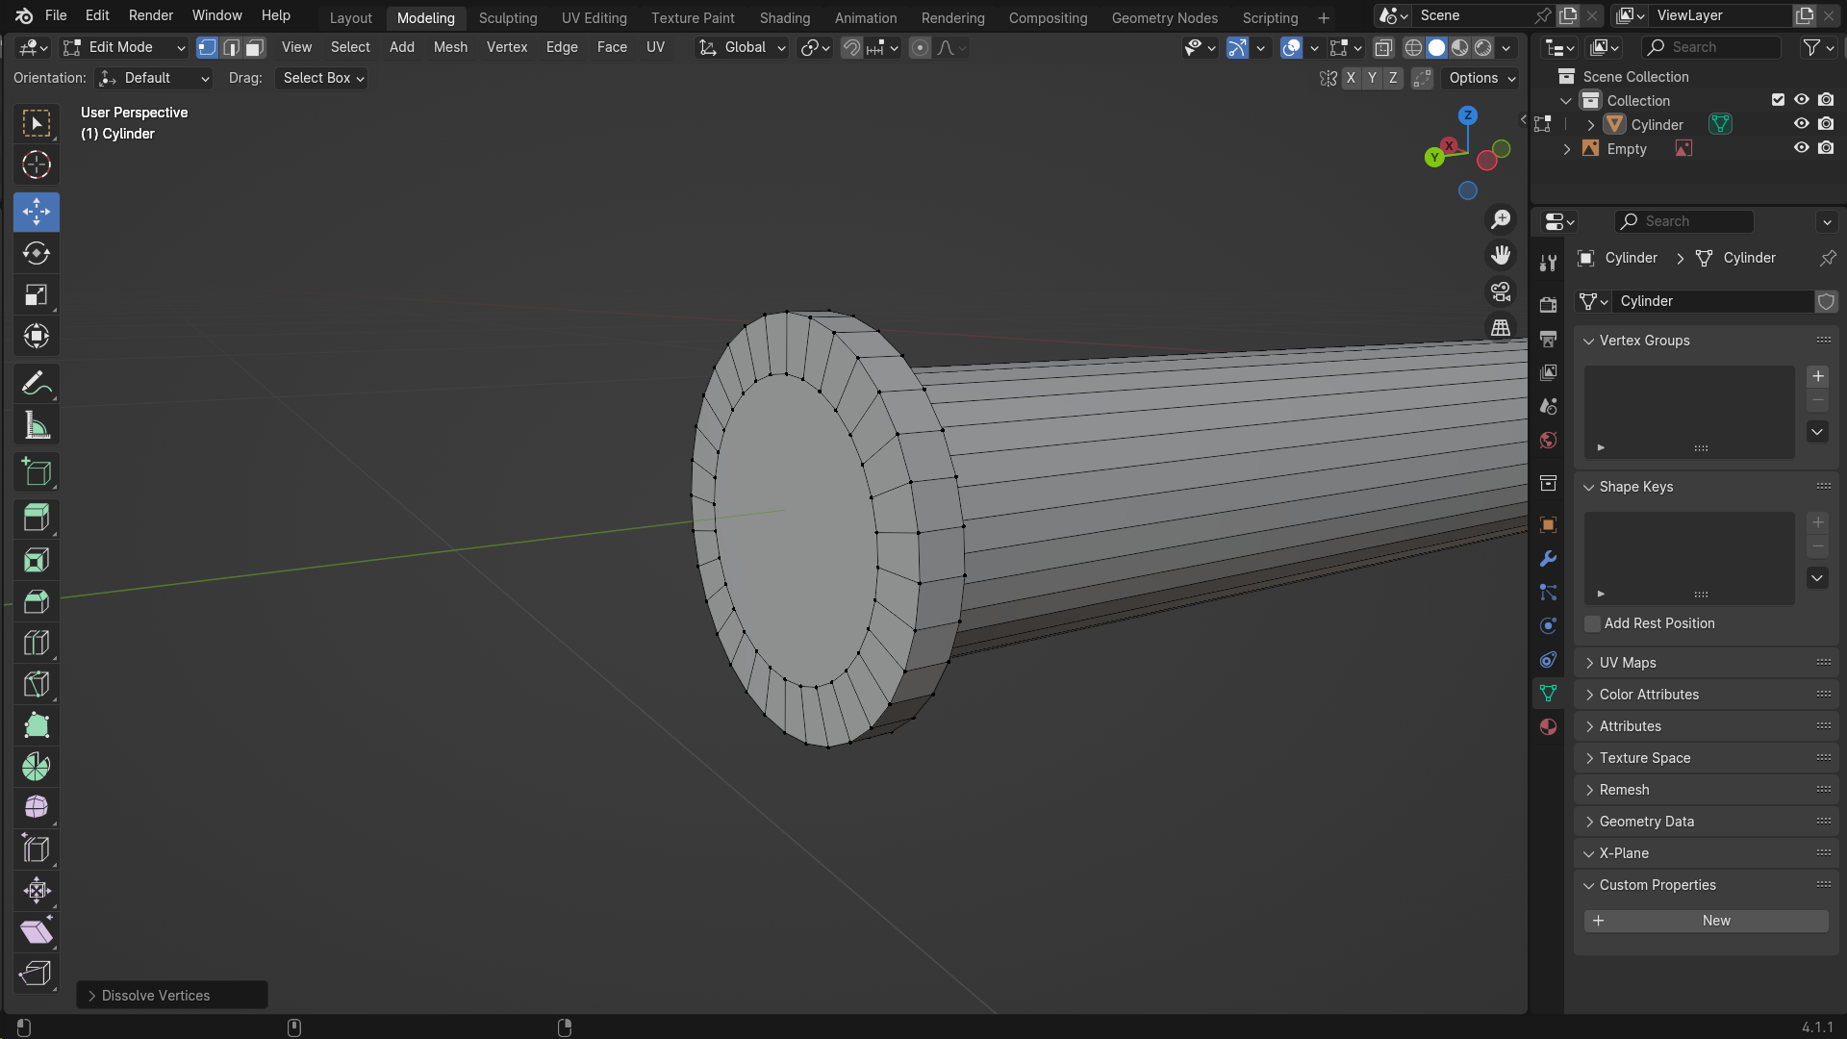Select the Shrink/Fatten tool
This screenshot has width=1847, height=1039.
pyautogui.click(x=37, y=890)
